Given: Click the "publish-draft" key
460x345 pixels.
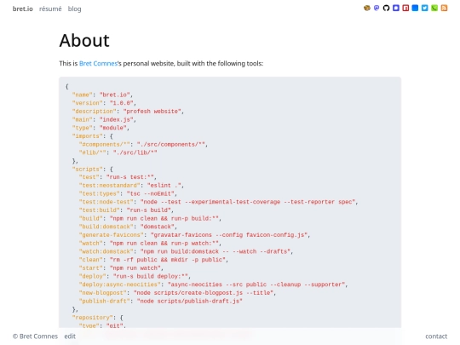Looking at the screenshot, I should (105, 301).
